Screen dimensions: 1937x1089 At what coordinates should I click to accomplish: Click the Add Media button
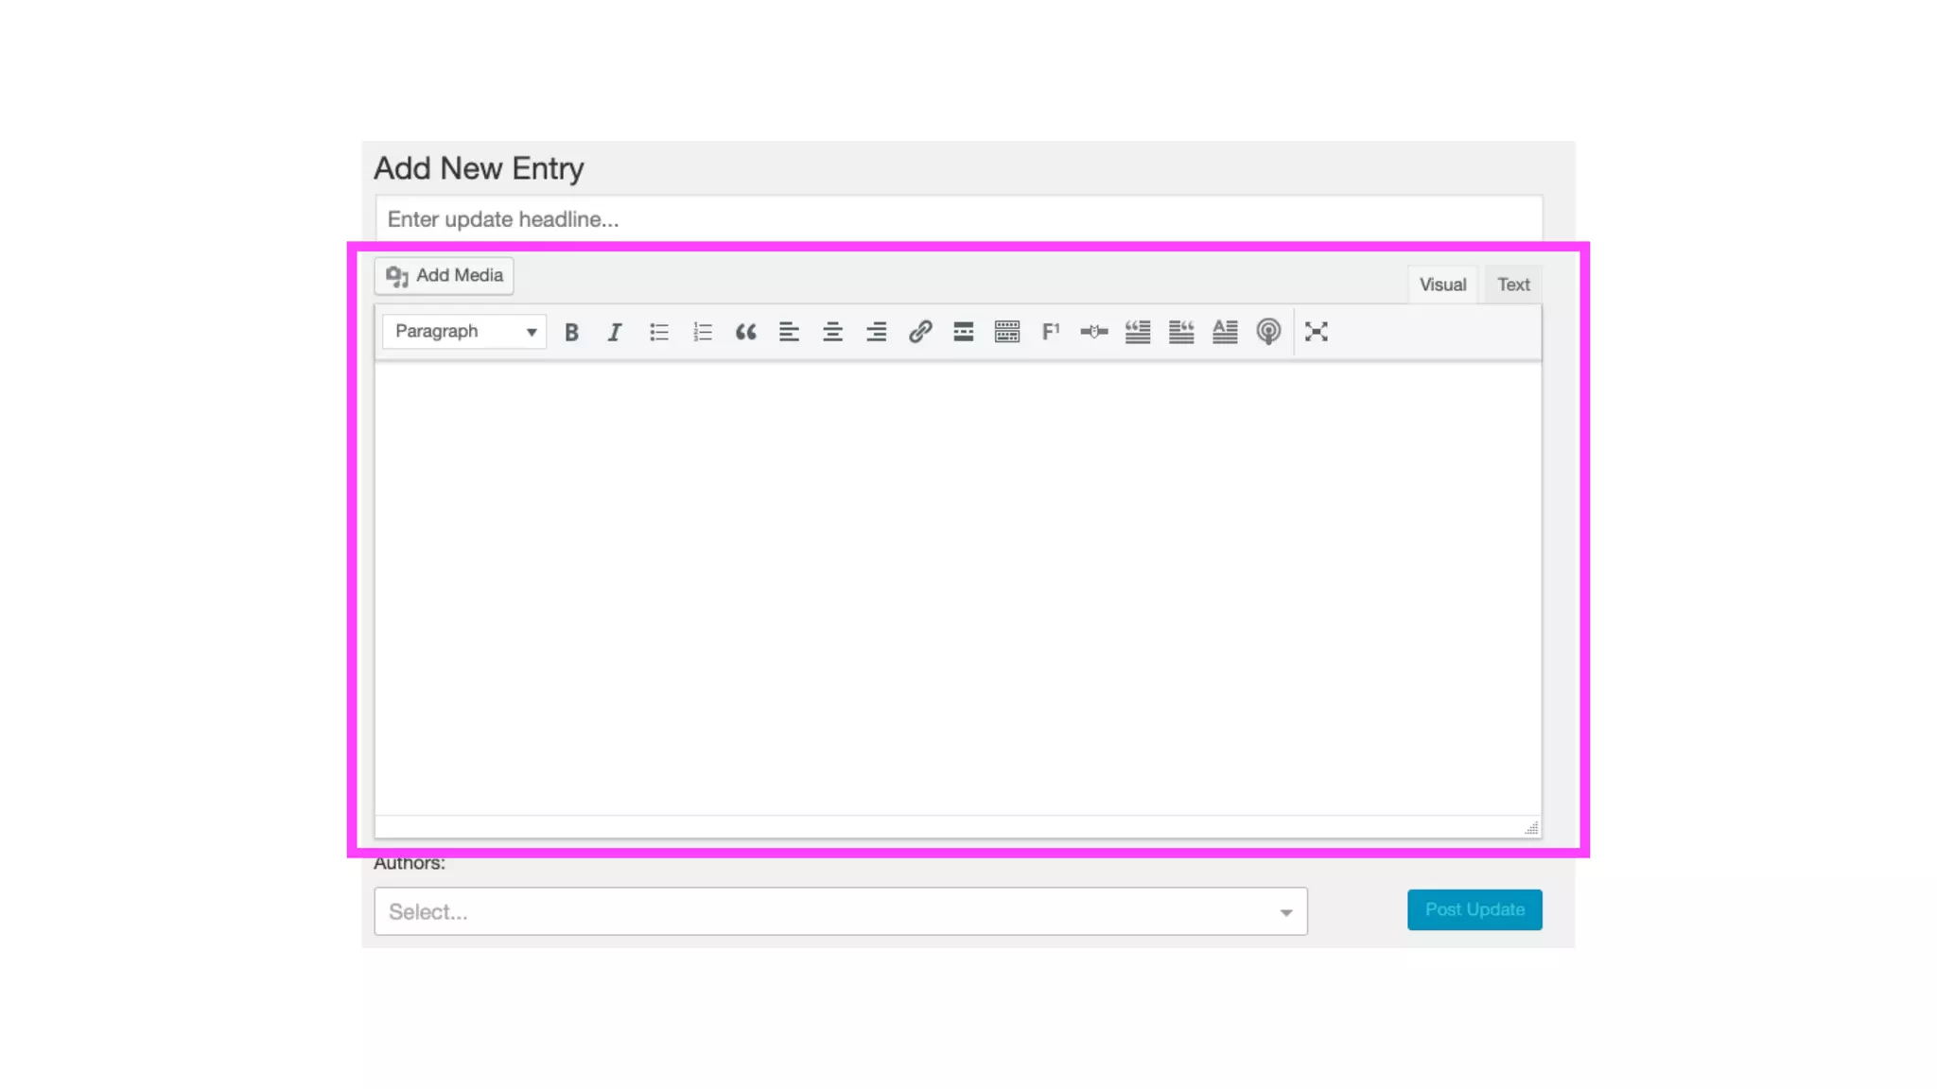coord(444,276)
